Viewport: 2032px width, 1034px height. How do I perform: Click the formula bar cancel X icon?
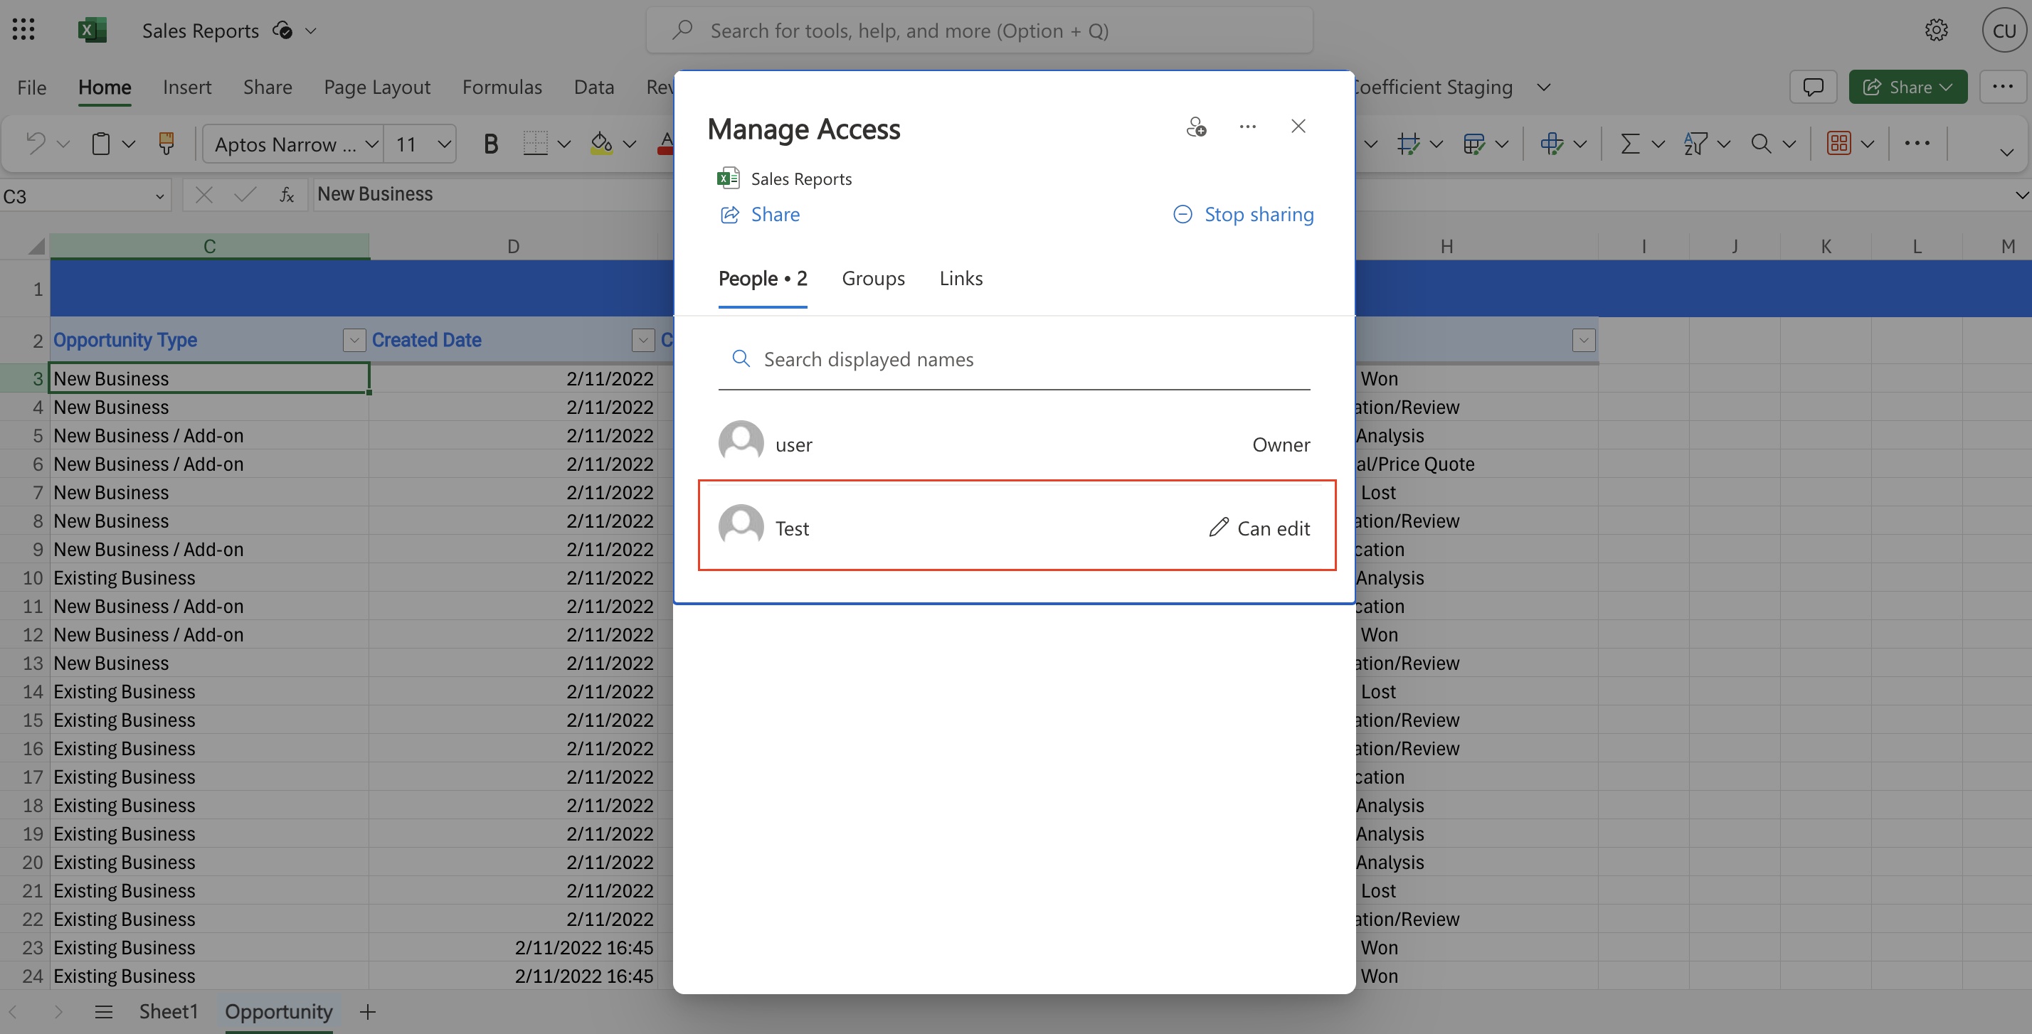(203, 195)
